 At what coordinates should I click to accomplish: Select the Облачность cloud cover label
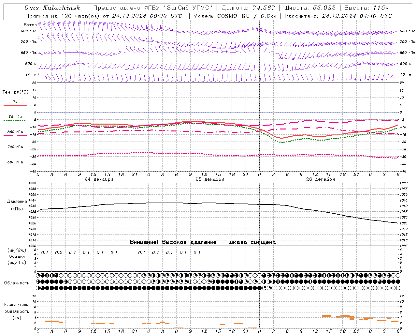click(x=17, y=283)
